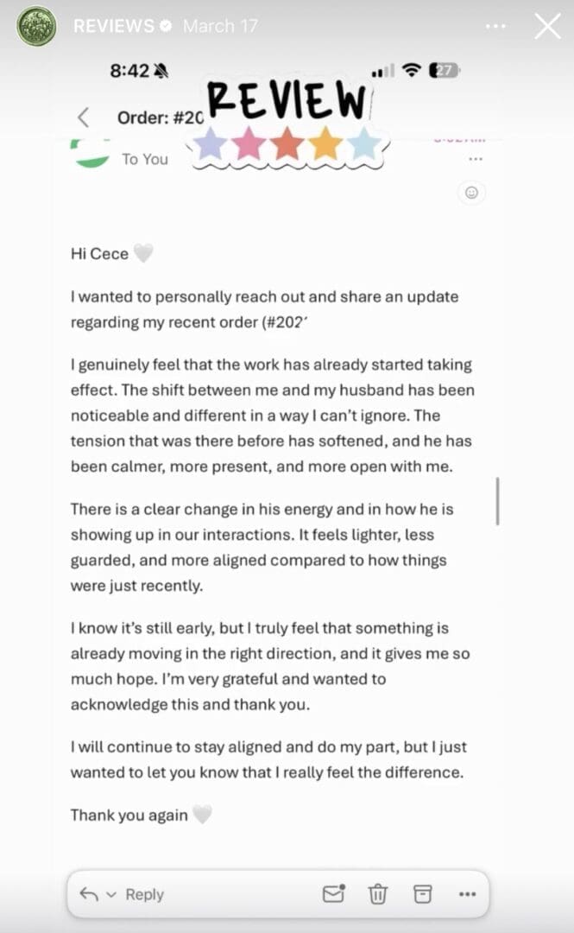
Task: Archive the email using the box icon
Action: [423, 894]
